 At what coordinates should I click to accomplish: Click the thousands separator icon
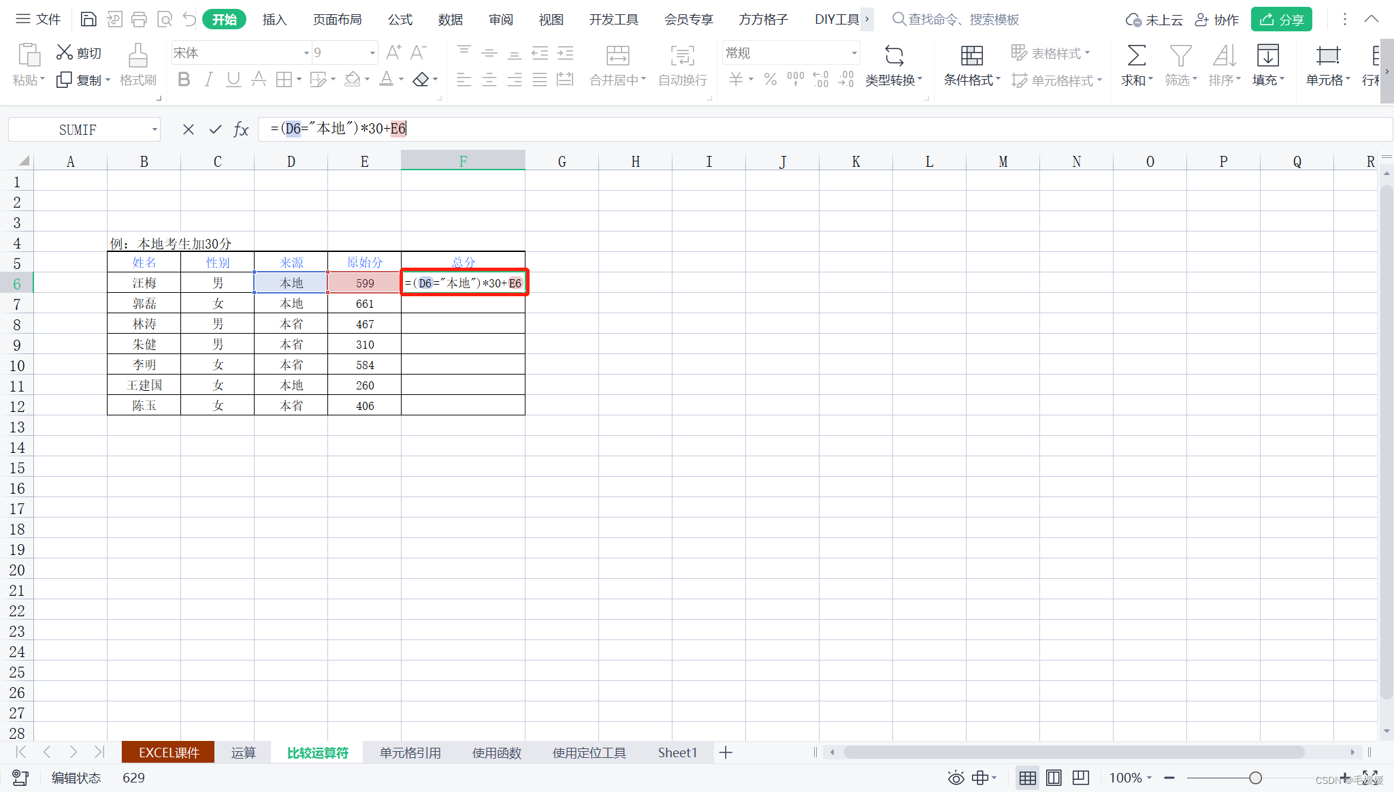click(795, 80)
